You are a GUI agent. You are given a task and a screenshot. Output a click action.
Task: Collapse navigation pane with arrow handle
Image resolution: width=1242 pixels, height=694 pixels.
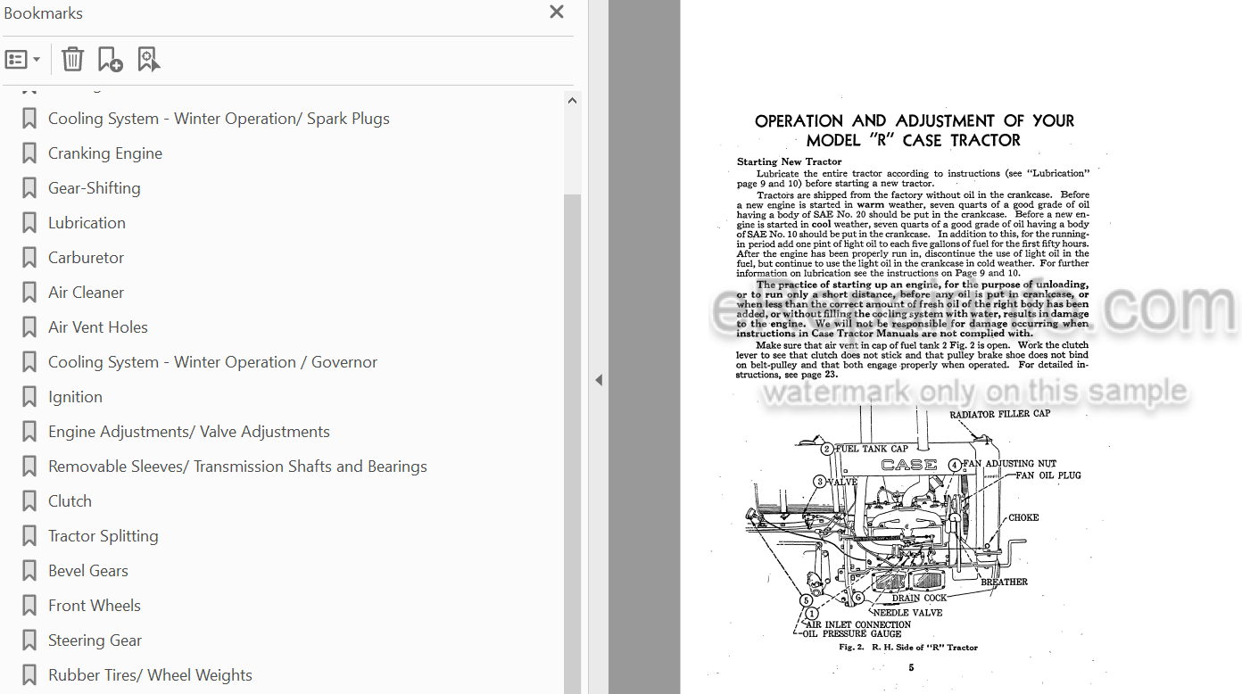coord(599,380)
